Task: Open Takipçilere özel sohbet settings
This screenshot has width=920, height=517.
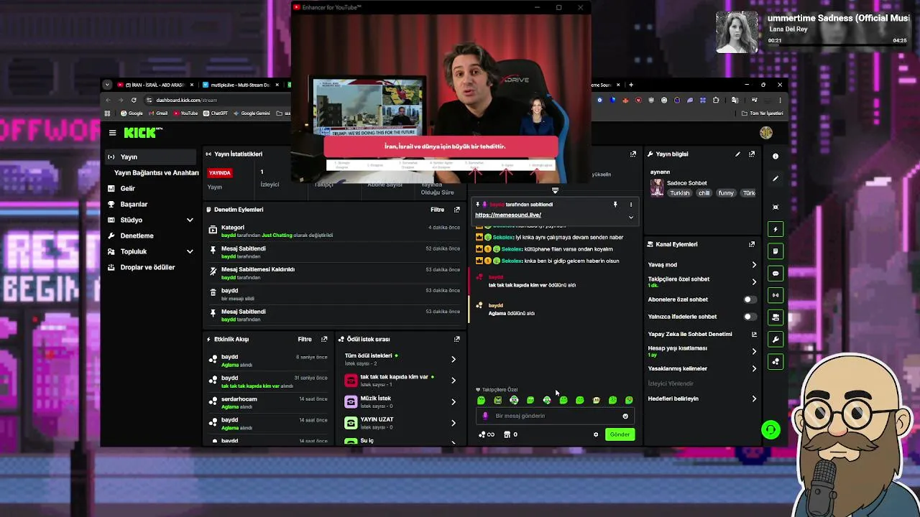Action: pyautogui.click(x=754, y=281)
